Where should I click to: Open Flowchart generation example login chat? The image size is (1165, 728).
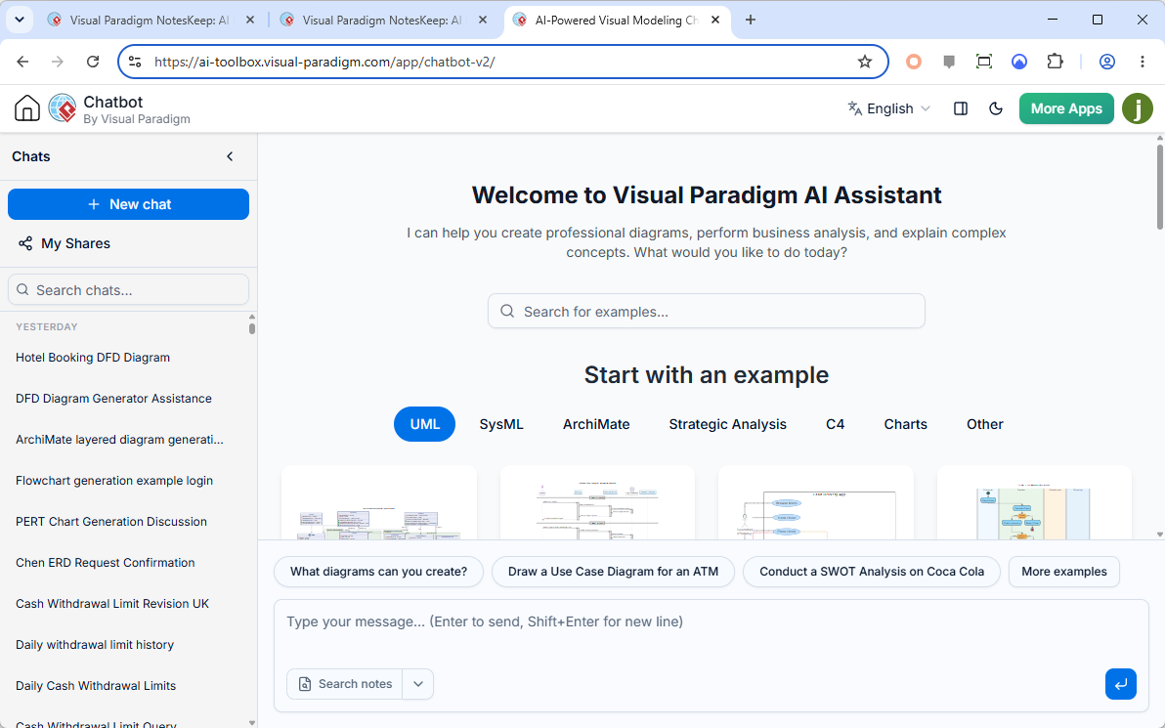114,481
